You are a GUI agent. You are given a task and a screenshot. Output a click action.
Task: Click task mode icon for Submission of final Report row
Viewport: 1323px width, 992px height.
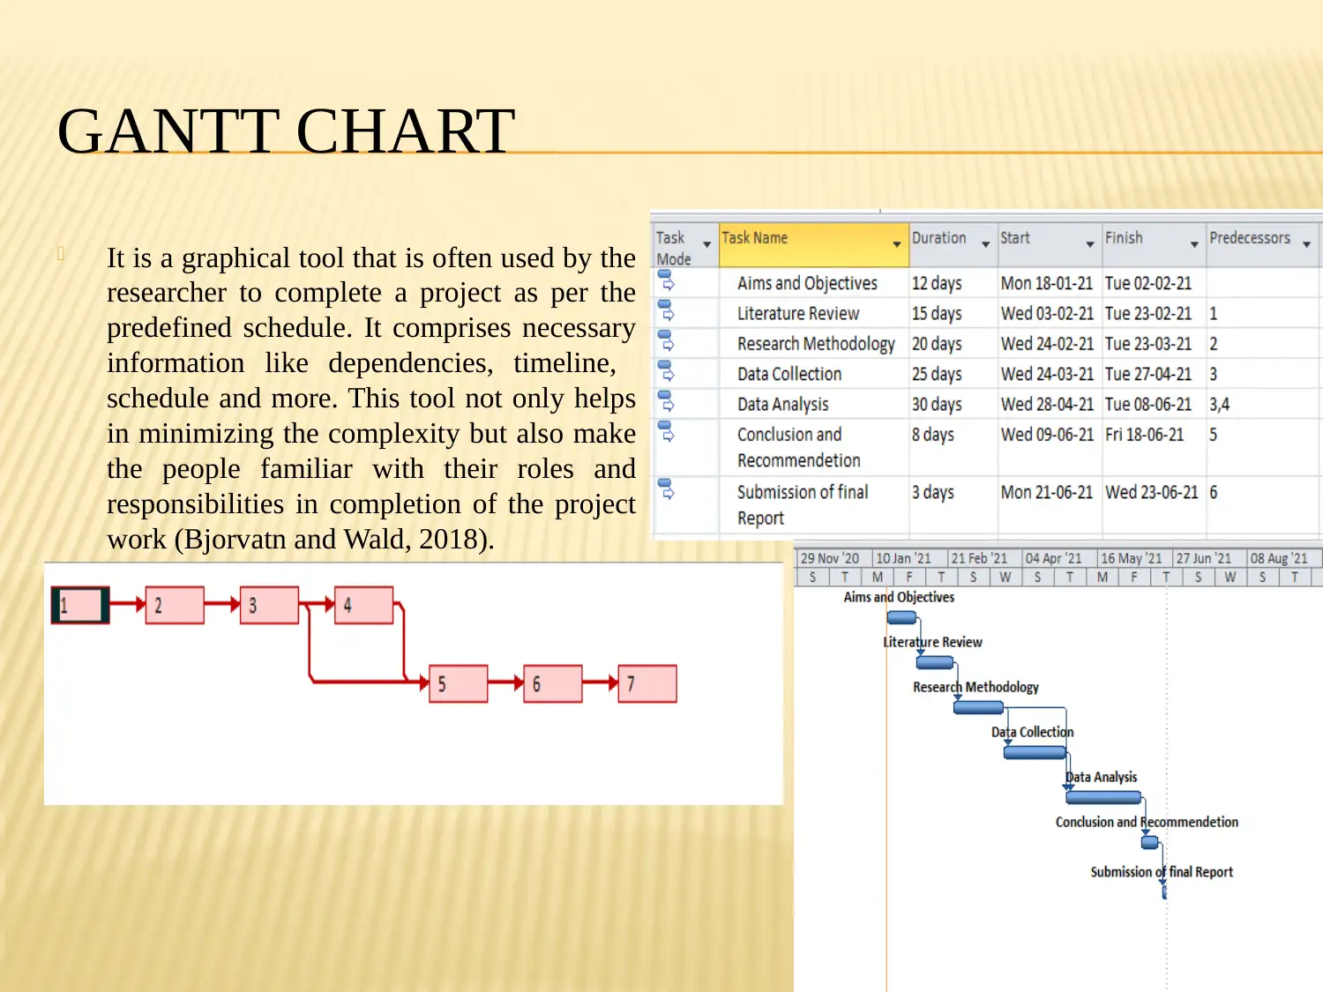(x=667, y=489)
